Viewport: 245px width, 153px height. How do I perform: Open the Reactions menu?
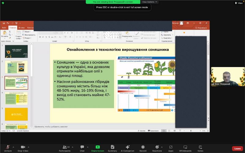(157, 147)
